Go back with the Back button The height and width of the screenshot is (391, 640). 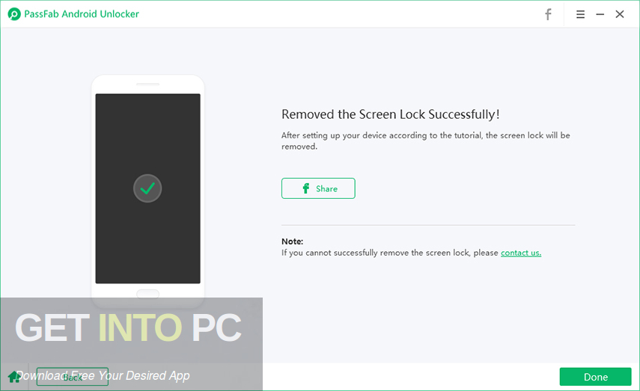click(x=73, y=377)
